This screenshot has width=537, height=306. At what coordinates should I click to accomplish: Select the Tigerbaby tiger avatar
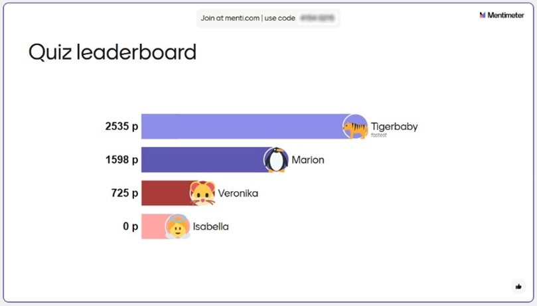(x=355, y=127)
